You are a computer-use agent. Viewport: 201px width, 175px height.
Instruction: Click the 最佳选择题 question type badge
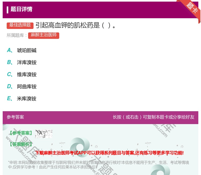[x=20, y=25]
